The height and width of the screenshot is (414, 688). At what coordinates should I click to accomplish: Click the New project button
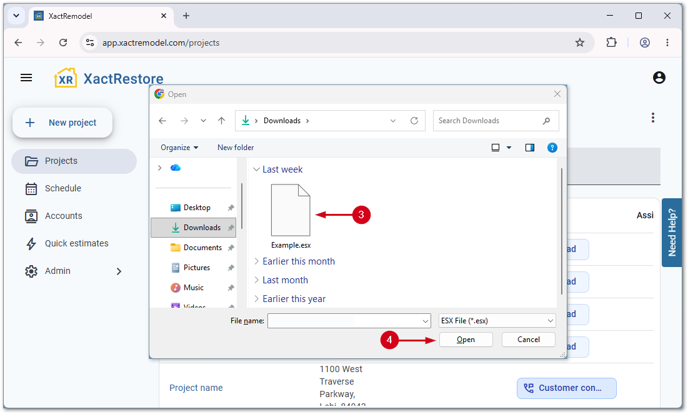(x=62, y=123)
